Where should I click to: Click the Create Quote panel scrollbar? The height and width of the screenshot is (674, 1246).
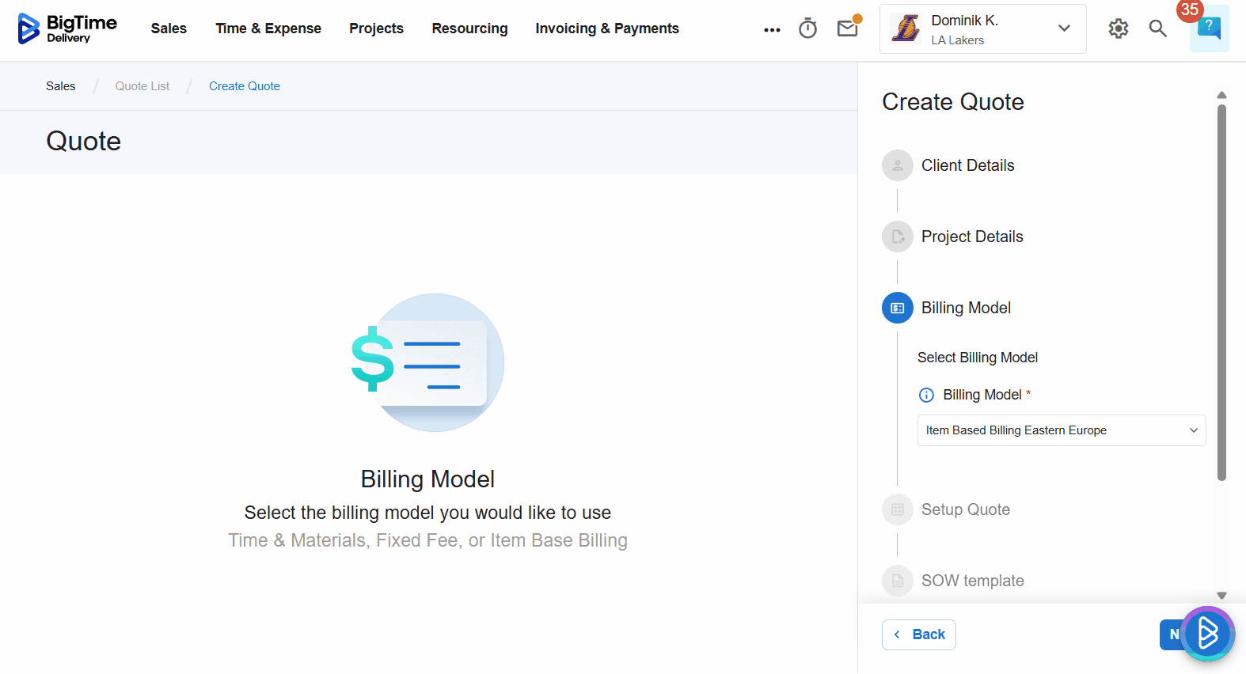point(1221,293)
